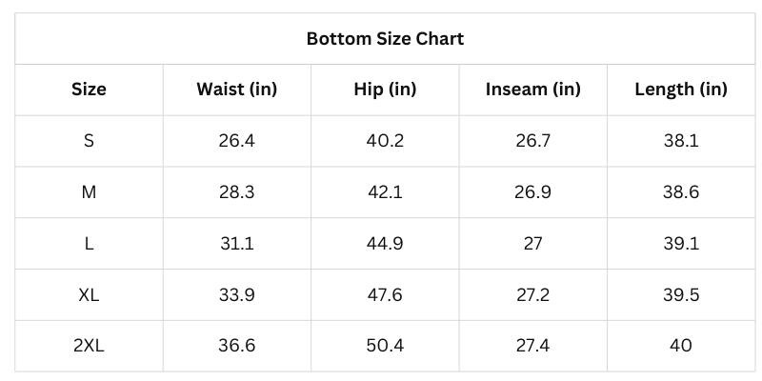This screenshot has width=762, height=381.
Task: Click the Bottom Size Chart title
Action: click(x=385, y=39)
